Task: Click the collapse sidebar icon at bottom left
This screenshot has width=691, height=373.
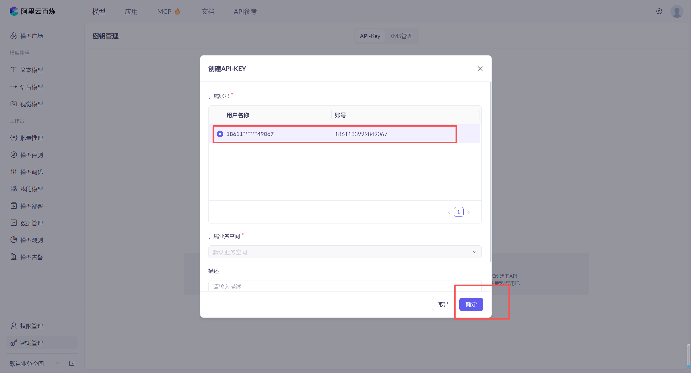Action: point(72,363)
